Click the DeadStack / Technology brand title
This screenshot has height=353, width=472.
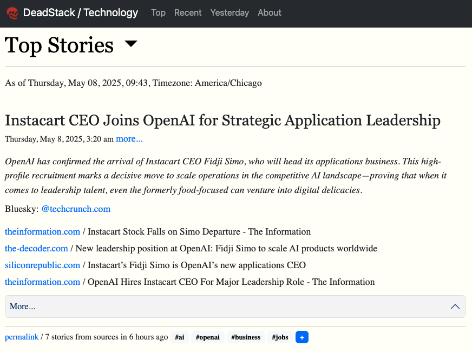(x=81, y=12)
